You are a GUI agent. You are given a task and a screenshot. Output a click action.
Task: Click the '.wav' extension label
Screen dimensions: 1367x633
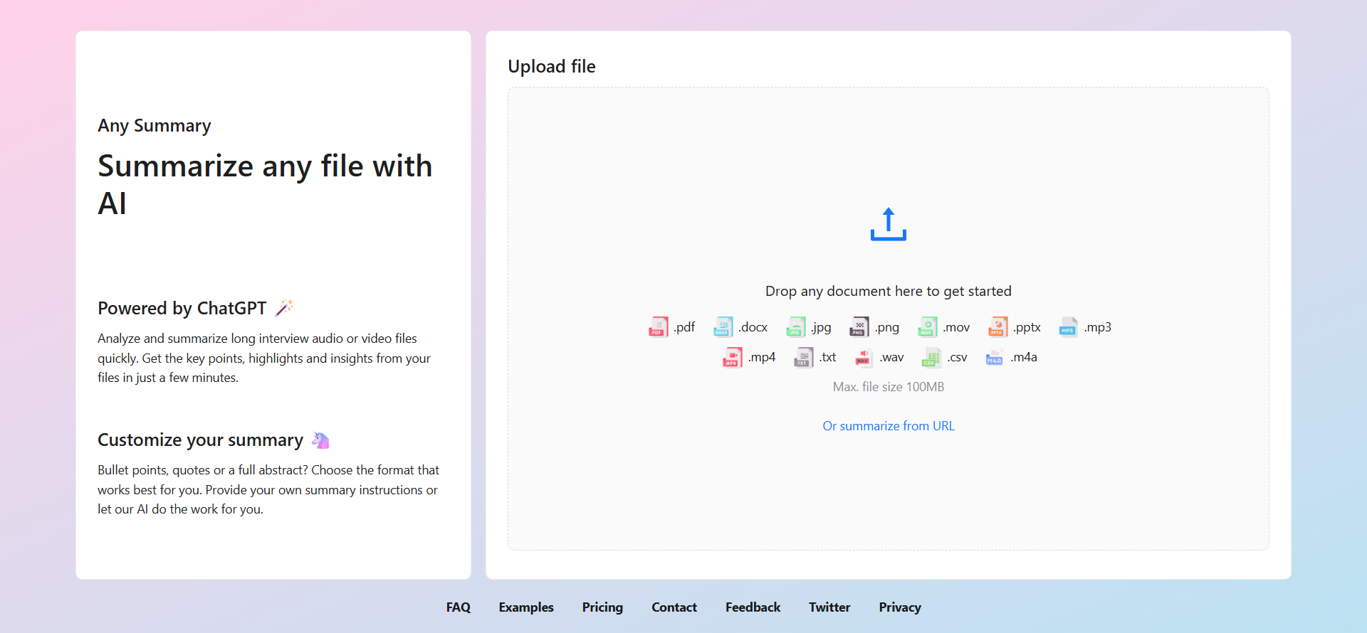[891, 357]
